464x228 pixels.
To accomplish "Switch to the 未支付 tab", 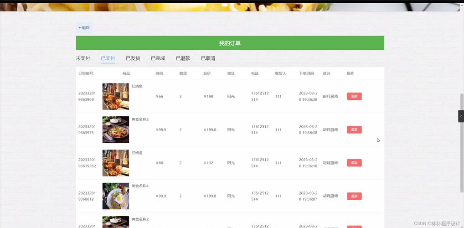I will pos(83,58).
